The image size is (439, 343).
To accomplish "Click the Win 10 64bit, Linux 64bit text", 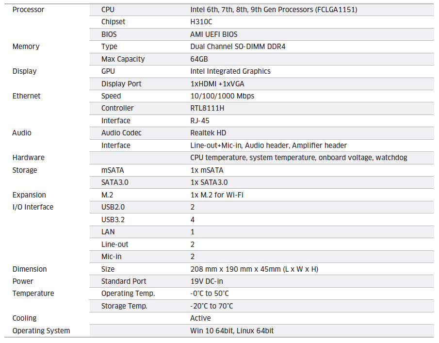I will pos(232,331).
